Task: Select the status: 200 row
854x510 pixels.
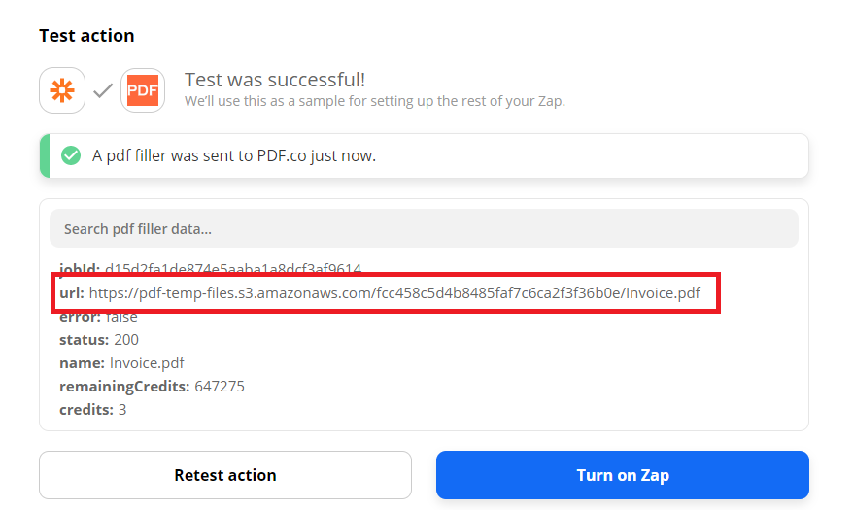Action: pos(98,340)
